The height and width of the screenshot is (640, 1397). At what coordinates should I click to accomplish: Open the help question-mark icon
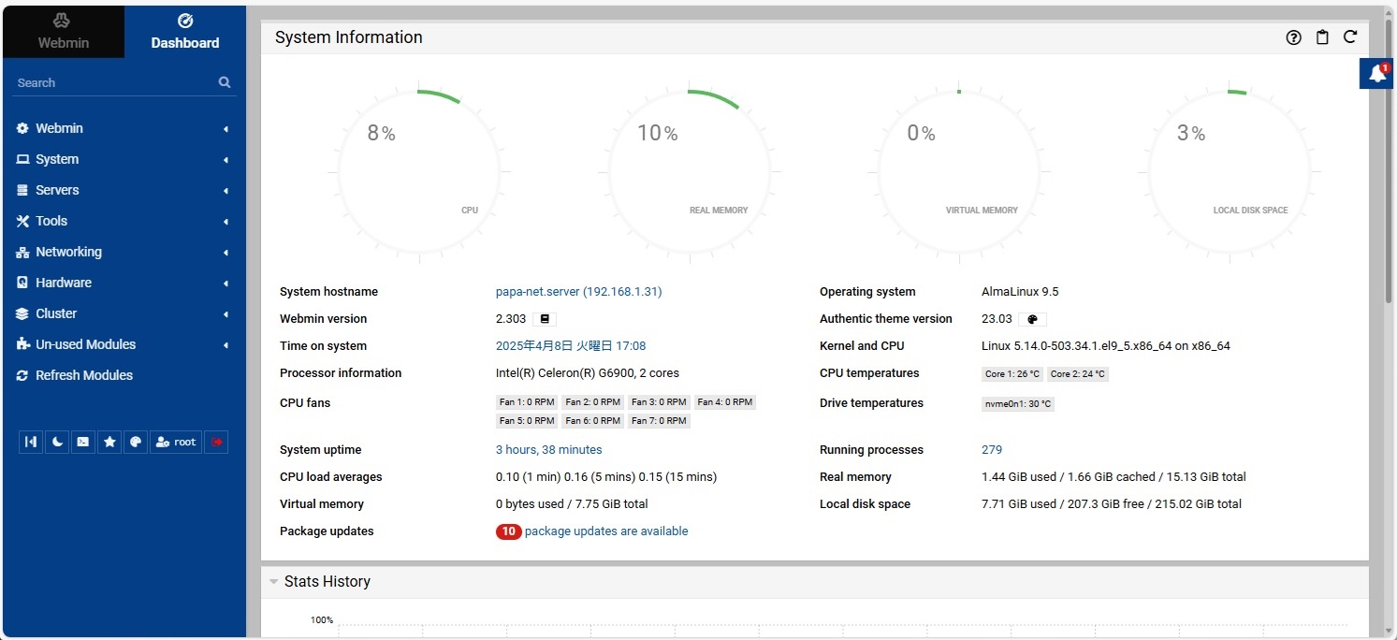[x=1294, y=37]
